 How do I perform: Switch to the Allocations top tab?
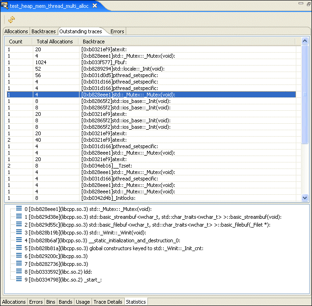pos(16,31)
